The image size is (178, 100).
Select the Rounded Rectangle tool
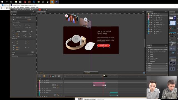click(x=23, y=10)
